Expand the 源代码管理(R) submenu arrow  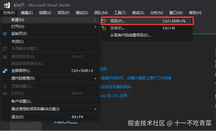tap(96, 78)
